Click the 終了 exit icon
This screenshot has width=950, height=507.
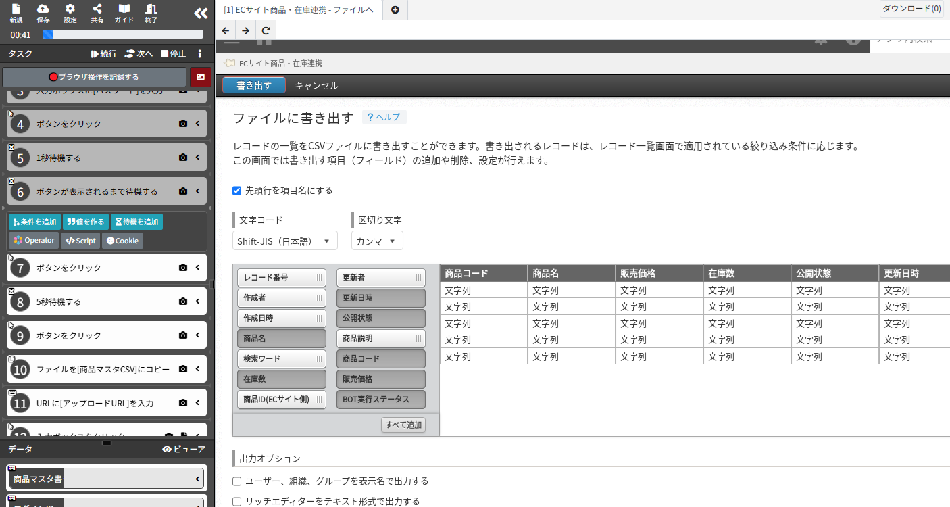tap(150, 14)
